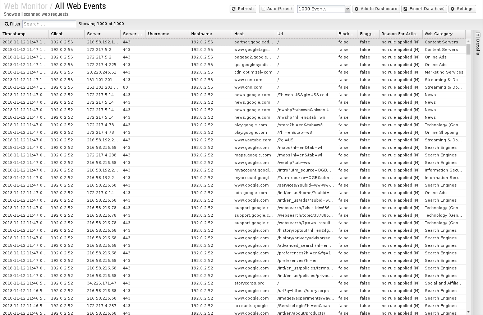Click the maps.google.com host cell

[x=253, y=155]
